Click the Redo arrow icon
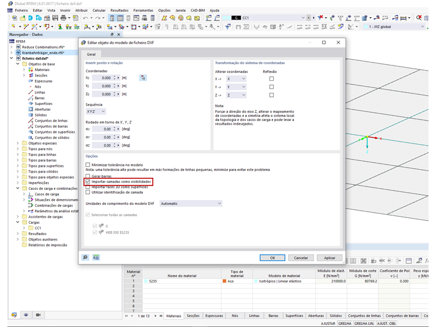Image resolution: width=436 pixels, height=327 pixels. click(98, 18)
